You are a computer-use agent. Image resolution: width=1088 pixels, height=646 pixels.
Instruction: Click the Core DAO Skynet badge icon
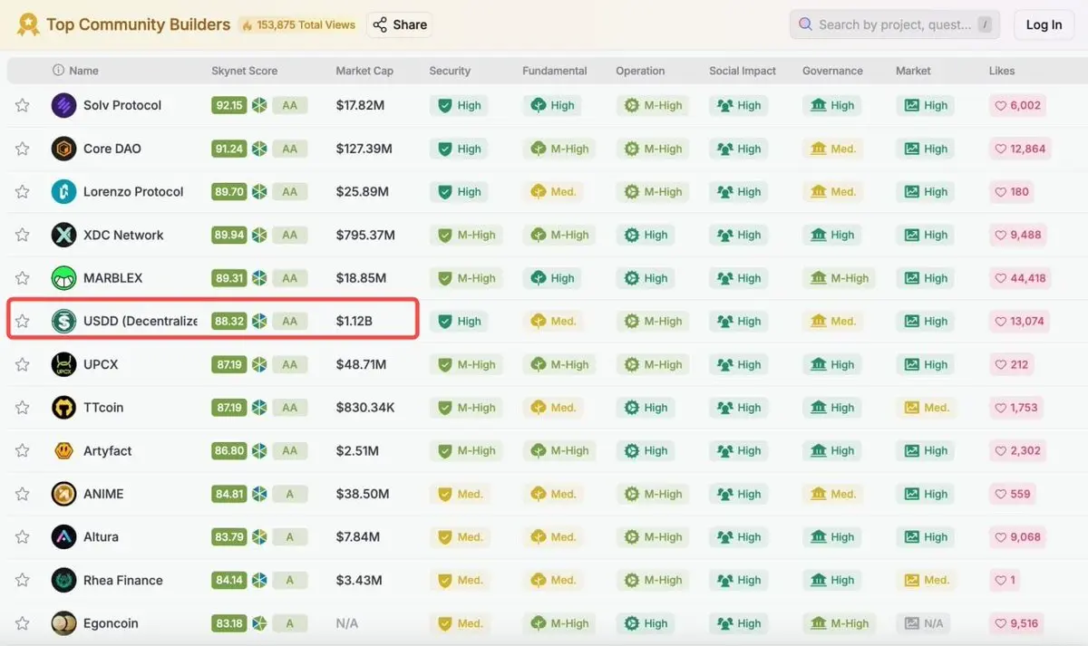click(x=259, y=149)
